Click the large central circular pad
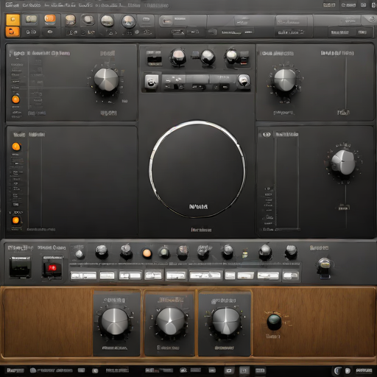The image size is (377, 377). (x=197, y=169)
